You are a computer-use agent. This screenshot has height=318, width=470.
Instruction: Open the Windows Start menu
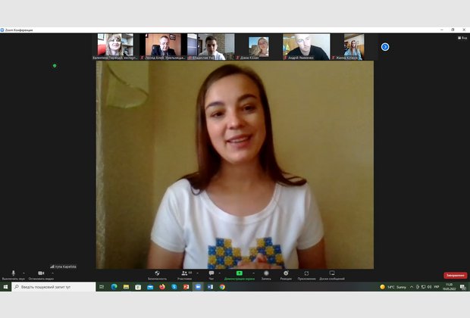click(x=5, y=287)
